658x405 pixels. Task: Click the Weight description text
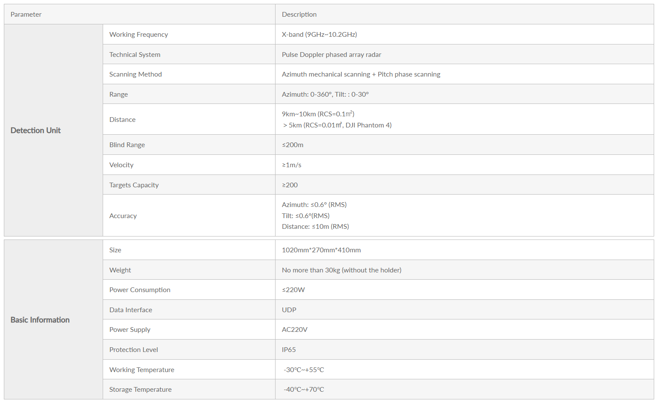coord(341,270)
